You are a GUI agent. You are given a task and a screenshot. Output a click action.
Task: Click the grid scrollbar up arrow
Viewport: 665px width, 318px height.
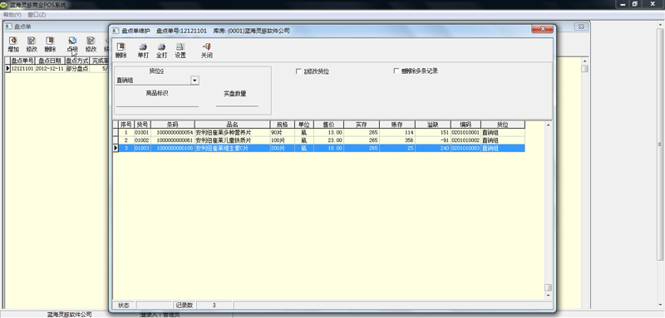pyautogui.click(x=548, y=125)
